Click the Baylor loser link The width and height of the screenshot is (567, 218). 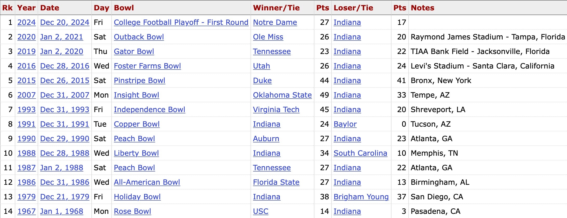pyautogui.click(x=345, y=124)
